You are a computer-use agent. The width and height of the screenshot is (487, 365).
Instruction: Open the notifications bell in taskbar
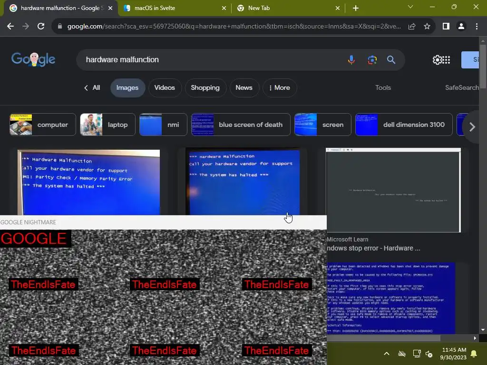[474, 354]
